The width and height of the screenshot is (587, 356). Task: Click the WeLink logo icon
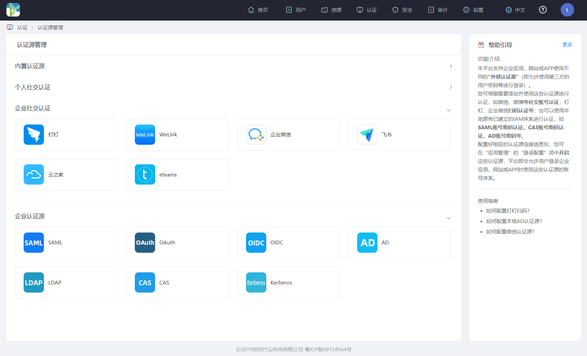(x=145, y=135)
